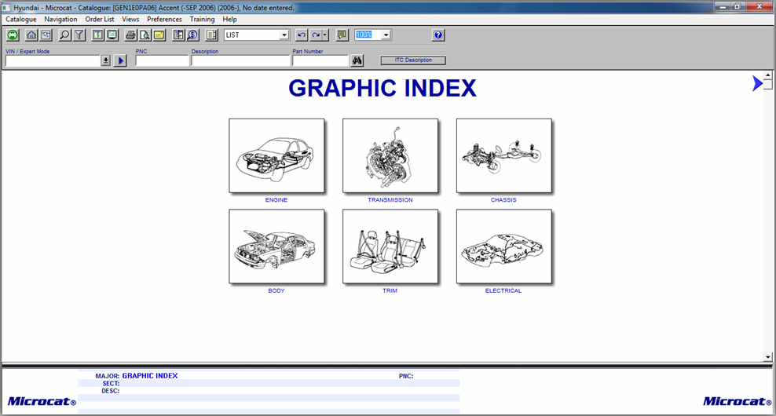The image size is (776, 416).
Task: Click the dollar sheet price icon
Action: tap(98, 35)
